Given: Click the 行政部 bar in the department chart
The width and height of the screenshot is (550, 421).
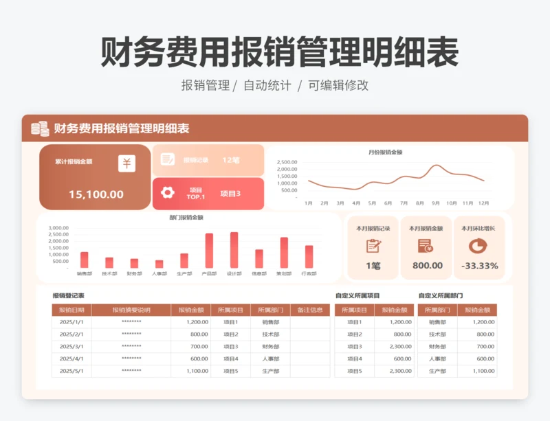Looking at the screenshot, I should pos(309,257).
